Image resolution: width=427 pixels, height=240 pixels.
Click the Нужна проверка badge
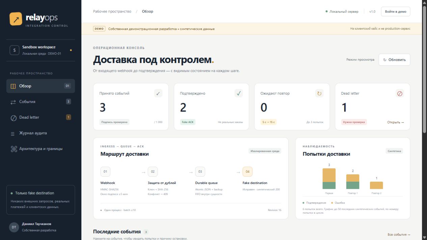coord(354,122)
